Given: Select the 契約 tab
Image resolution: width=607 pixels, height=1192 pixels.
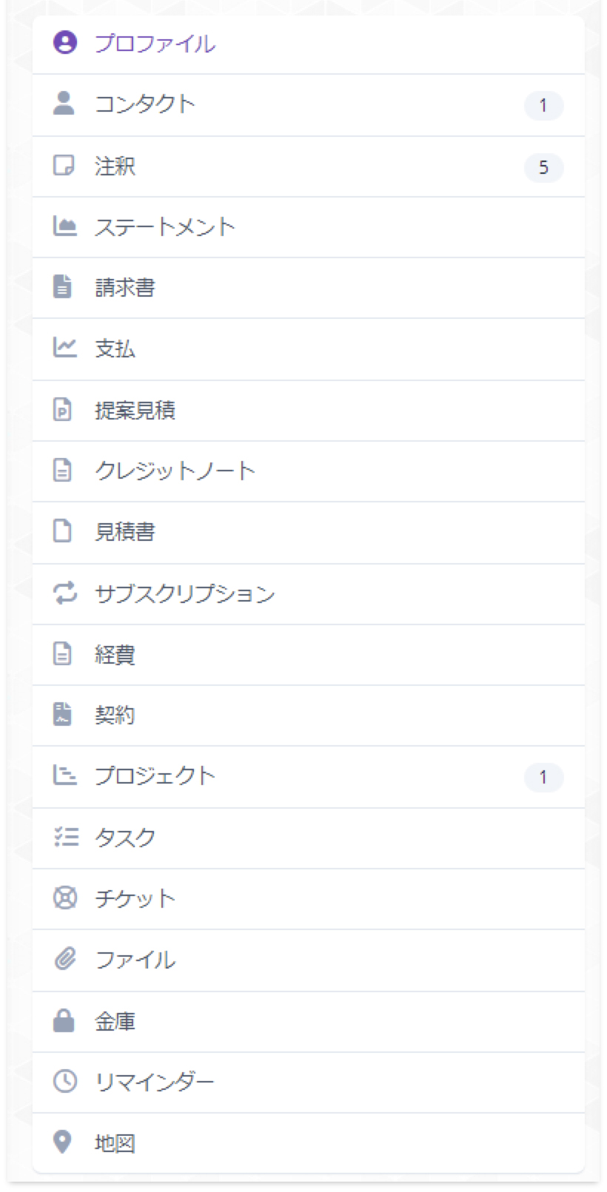Looking at the screenshot, I should tap(309, 715).
